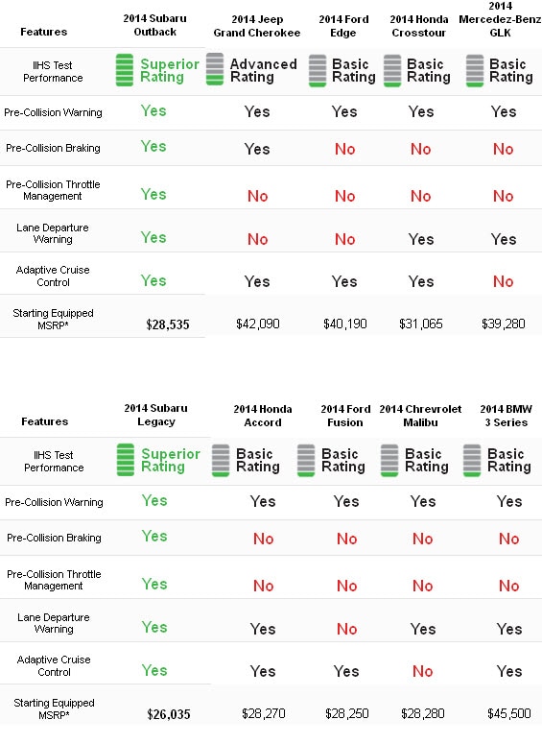Click the Honda Accord basic rating icon

(221, 460)
